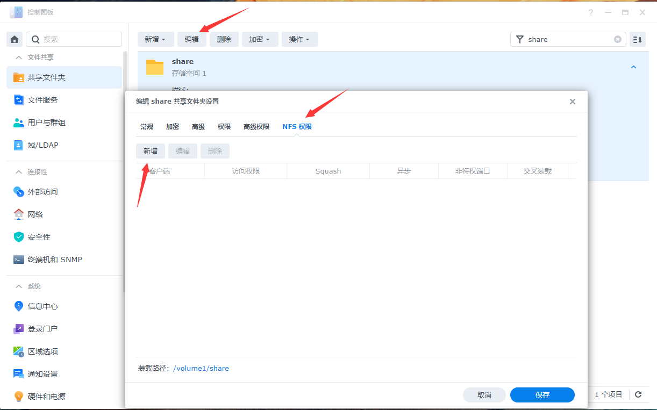Open 信息中心 page

click(64, 306)
